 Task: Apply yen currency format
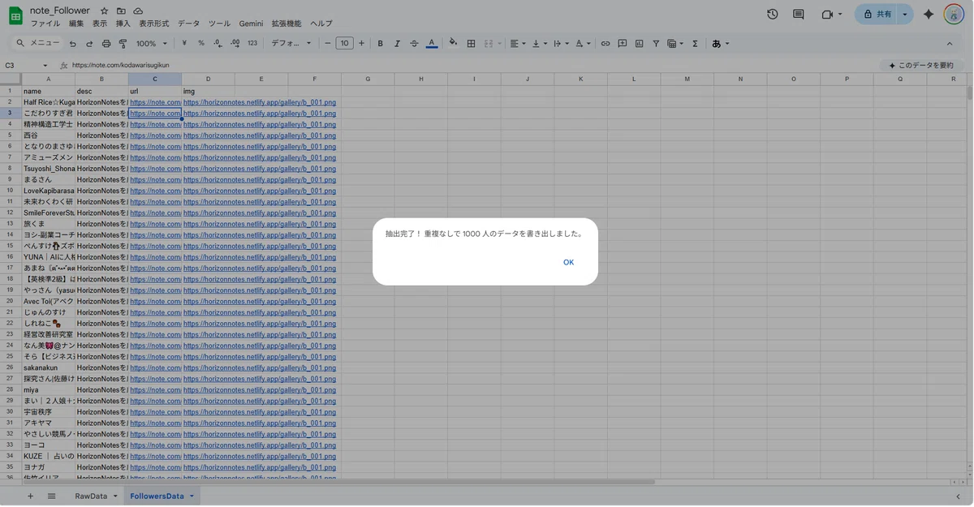coord(184,44)
